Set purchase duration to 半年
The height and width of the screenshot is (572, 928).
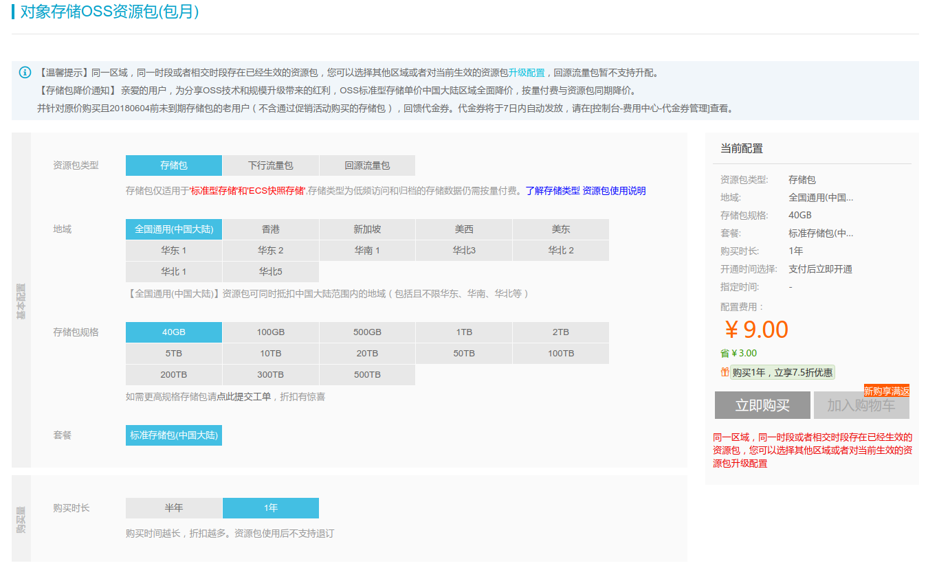point(174,508)
